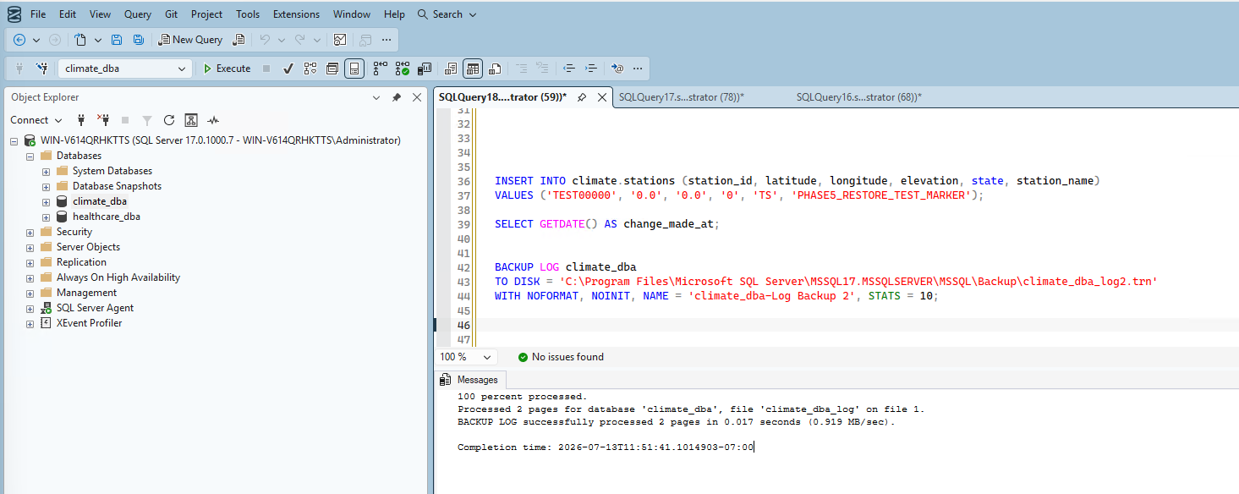Click the query script icon right of New Query
Viewport: 1239px width, 494px height.
238,40
